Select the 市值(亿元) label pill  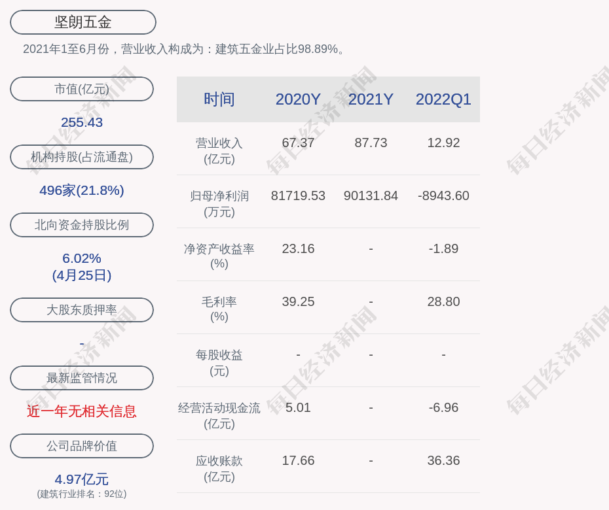[82, 89]
